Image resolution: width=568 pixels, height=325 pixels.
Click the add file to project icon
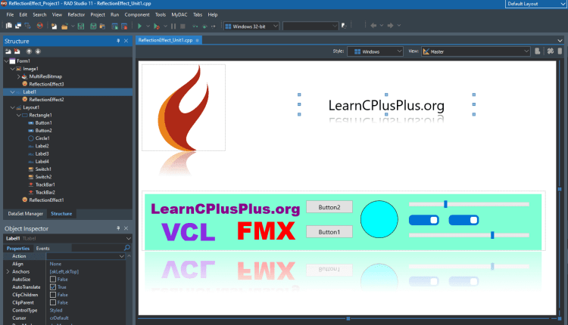pyautogui.click(x=115, y=26)
